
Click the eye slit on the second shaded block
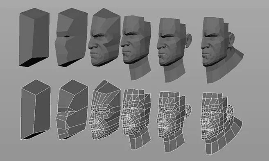coord(67,36)
